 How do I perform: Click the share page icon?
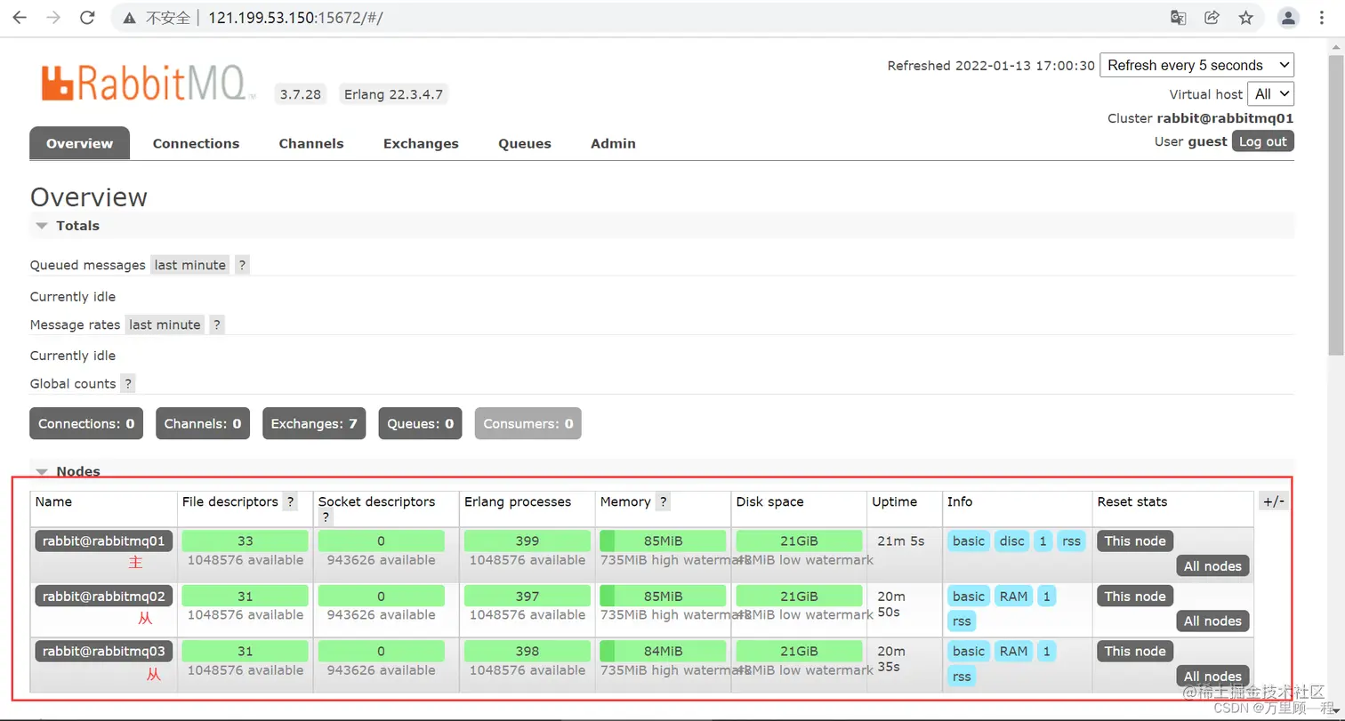[1212, 18]
